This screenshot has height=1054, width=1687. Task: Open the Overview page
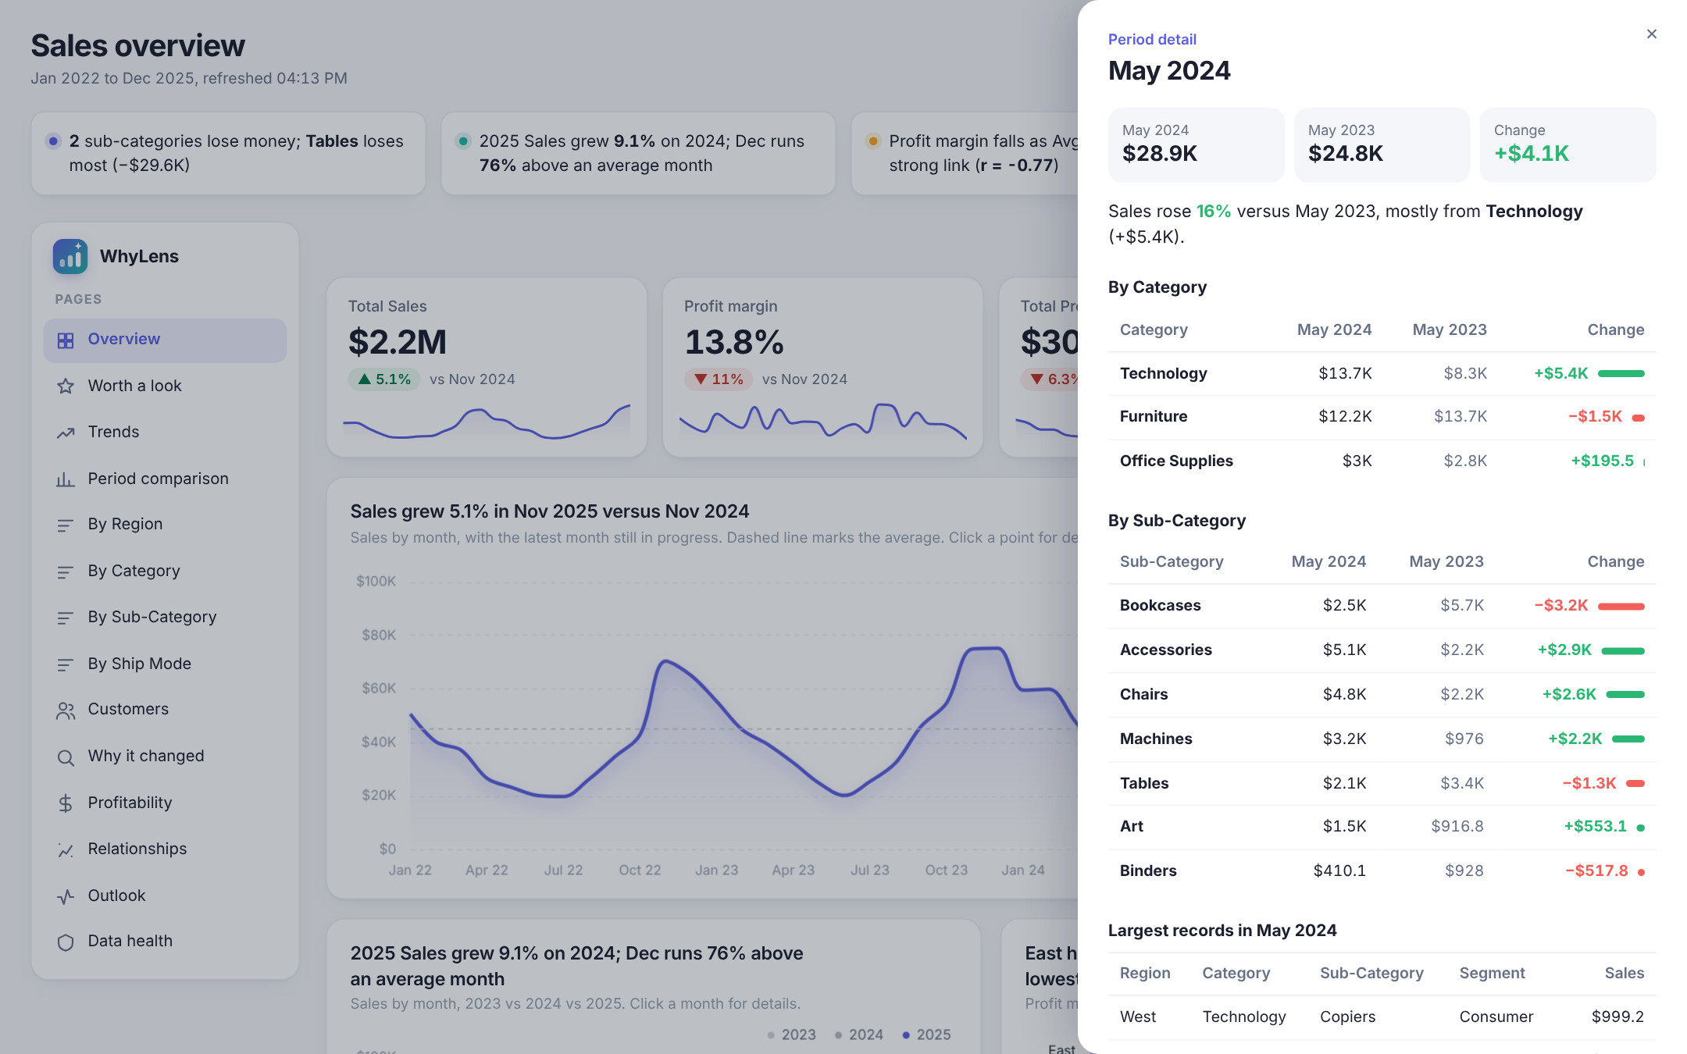point(165,340)
